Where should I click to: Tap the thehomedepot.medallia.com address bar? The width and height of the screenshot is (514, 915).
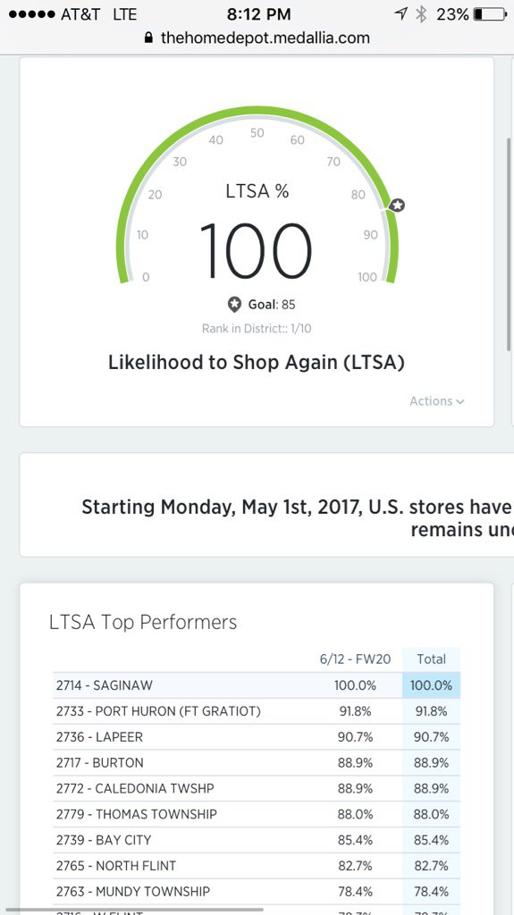[x=257, y=38]
